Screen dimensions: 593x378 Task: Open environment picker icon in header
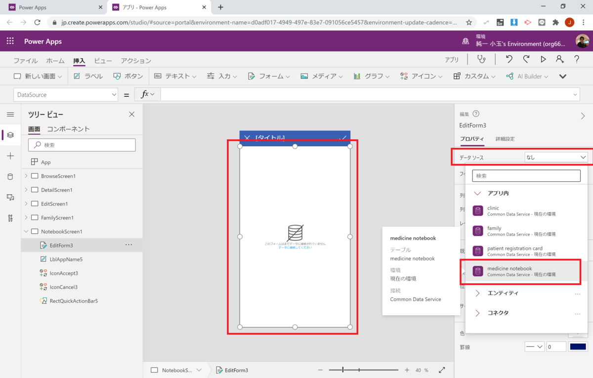[x=466, y=42]
